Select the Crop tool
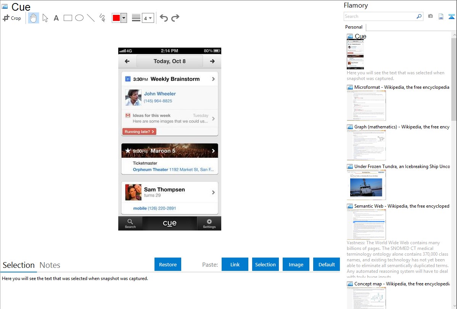Screen dimensions: 457x309 point(12,18)
